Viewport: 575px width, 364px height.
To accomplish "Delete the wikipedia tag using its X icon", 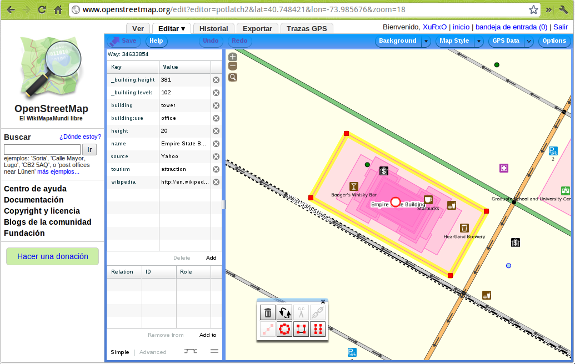I will (x=216, y=182).
